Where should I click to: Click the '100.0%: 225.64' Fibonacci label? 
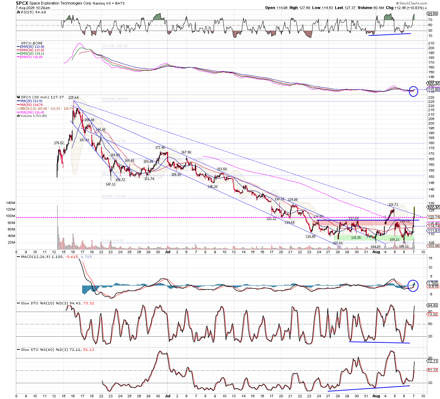pyautogui.click(x=115, y=99)
